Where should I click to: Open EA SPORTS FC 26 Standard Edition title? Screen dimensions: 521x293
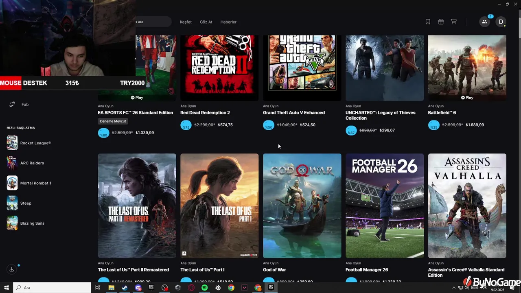point(136,113)
